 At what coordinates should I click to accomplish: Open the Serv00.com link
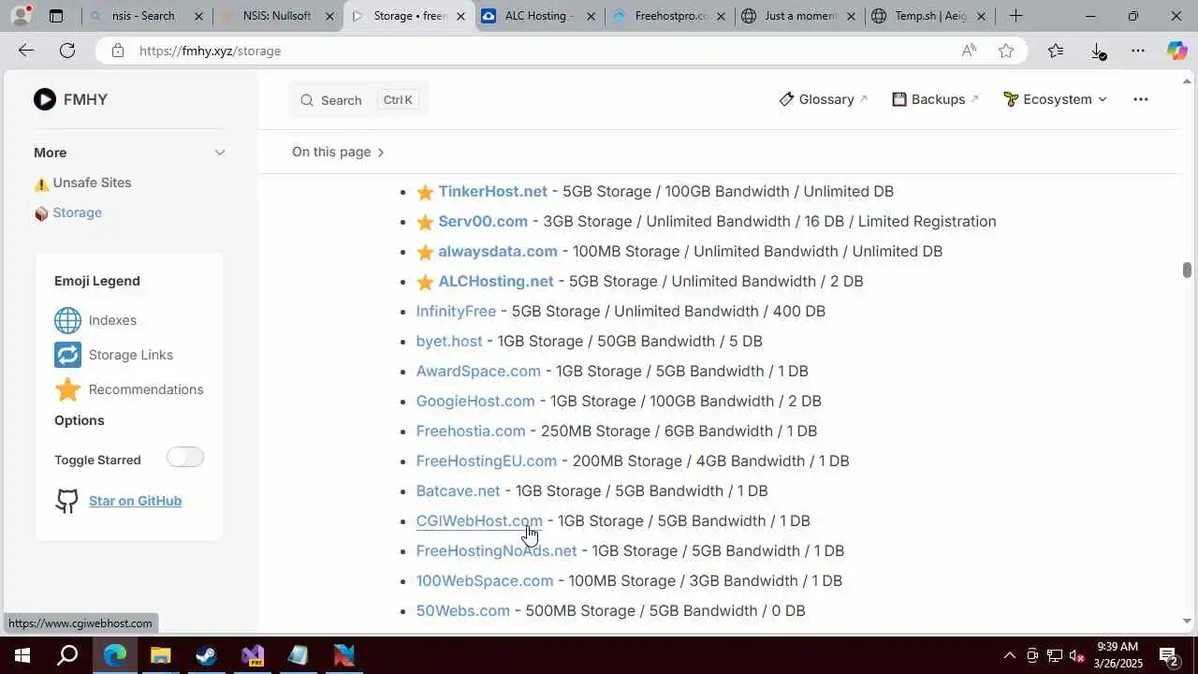(x=483, y=221)
